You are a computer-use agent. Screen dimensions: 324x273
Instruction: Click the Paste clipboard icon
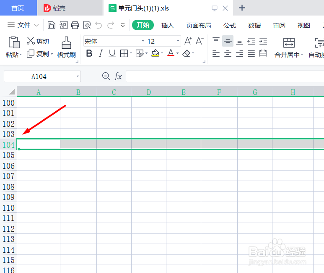point(14,42)
